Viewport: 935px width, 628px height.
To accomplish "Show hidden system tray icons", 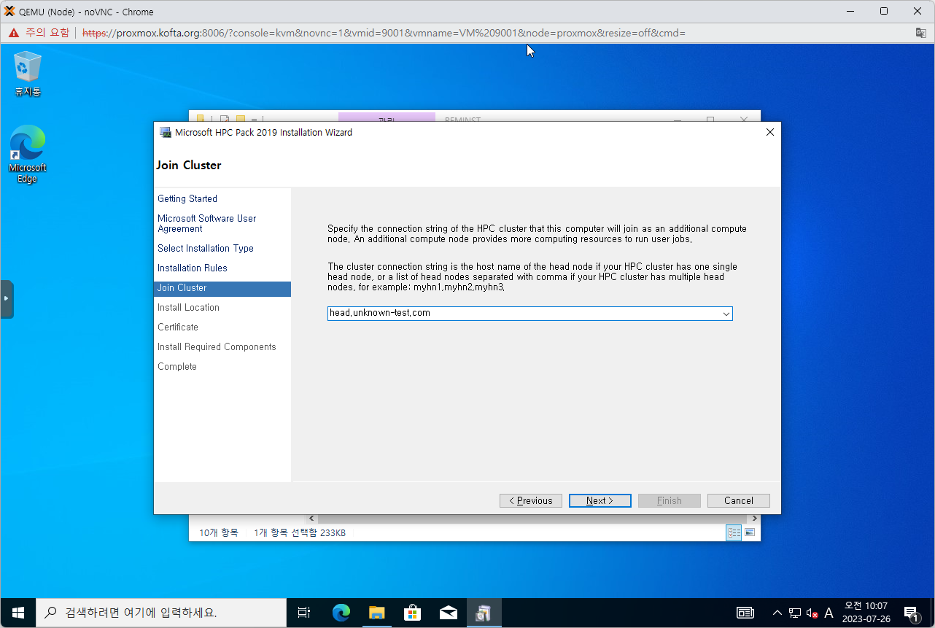I will click(777, 613).
